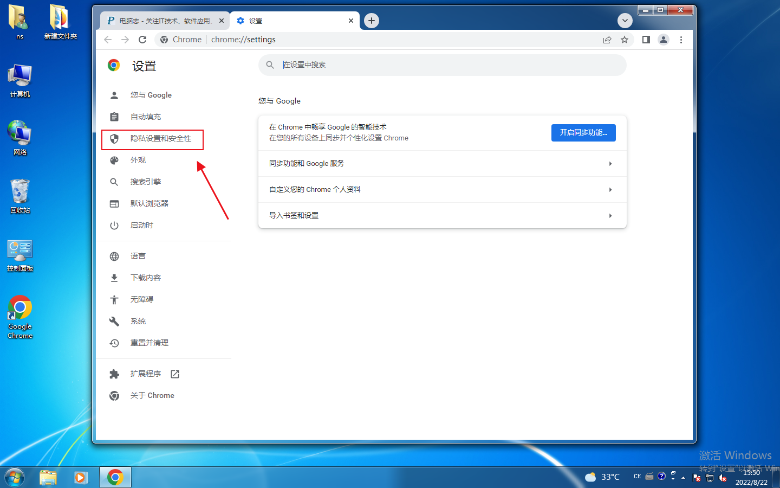Image resolution: width=780 pixels, height=488 pixels.
Task: Click the taskbar clock showing 15:50
Action: [751, 477]
